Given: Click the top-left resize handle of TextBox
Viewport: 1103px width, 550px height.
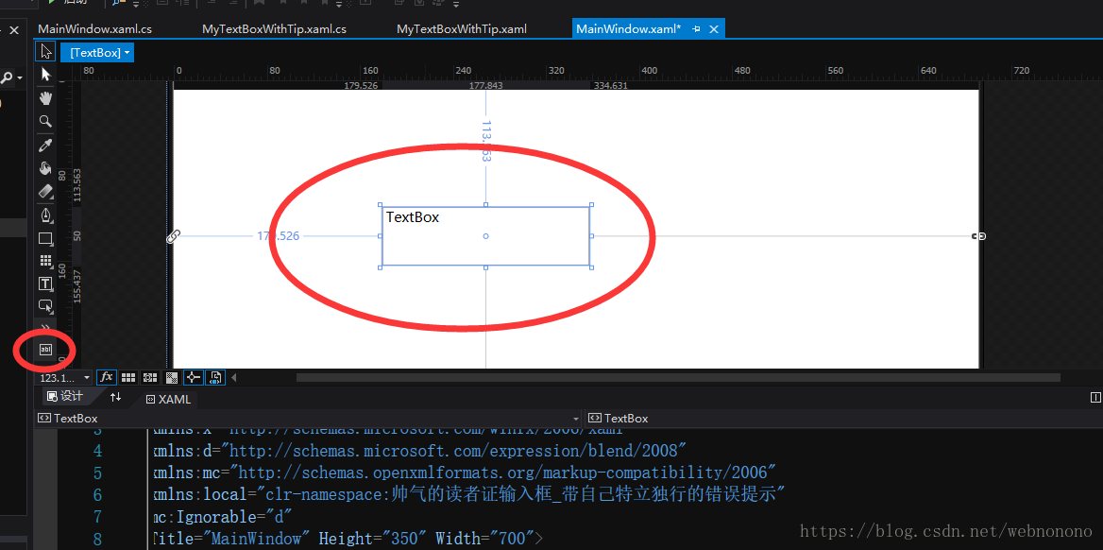Looking at the screenshot, I should pyautogui.click(x=381, y=205).
